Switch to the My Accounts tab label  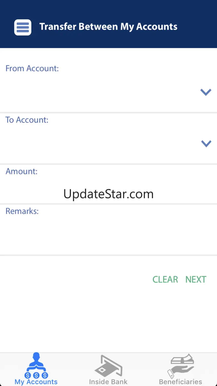tap(36, 382)
